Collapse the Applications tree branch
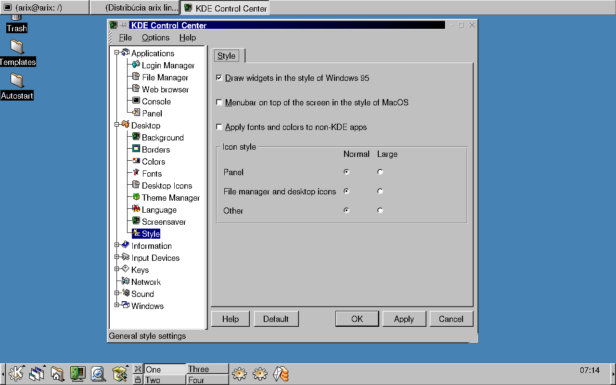 (x=116, y=52)
